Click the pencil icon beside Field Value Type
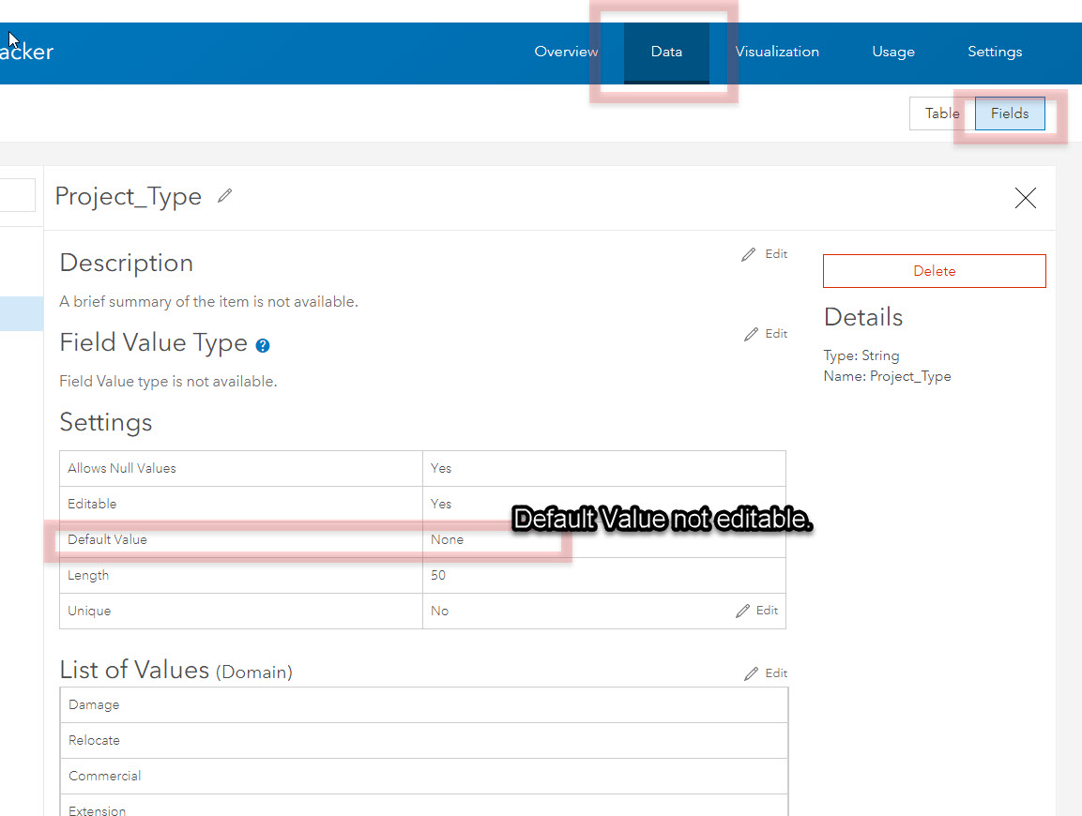 tap(749, 333)
